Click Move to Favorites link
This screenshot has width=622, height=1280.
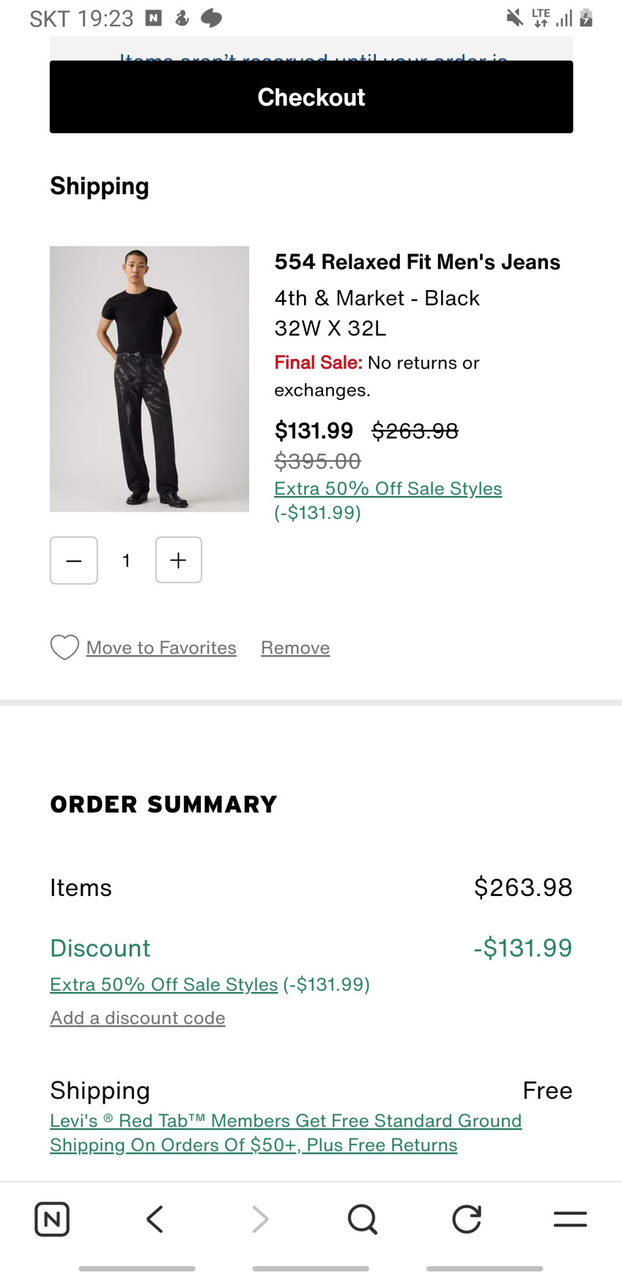tap(161, 648)
